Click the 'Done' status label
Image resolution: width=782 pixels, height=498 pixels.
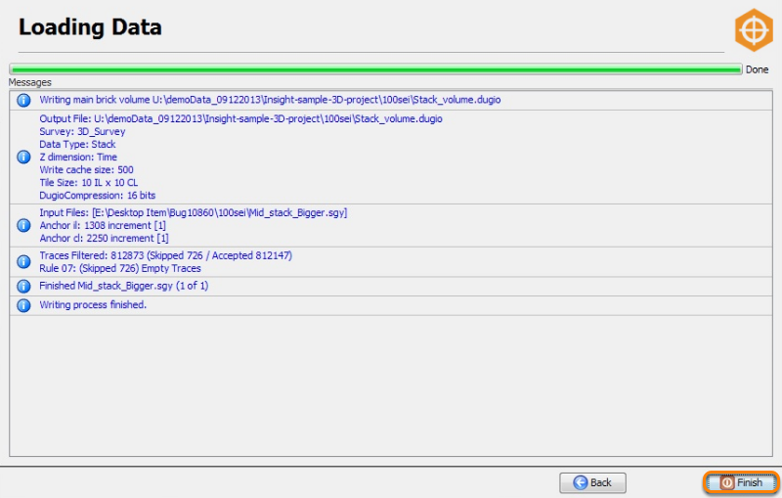click(x=757, y=69)
